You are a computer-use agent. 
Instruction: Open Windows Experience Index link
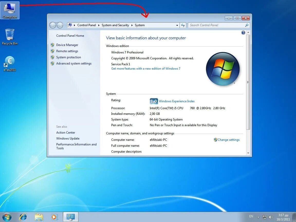click(177, 101)
